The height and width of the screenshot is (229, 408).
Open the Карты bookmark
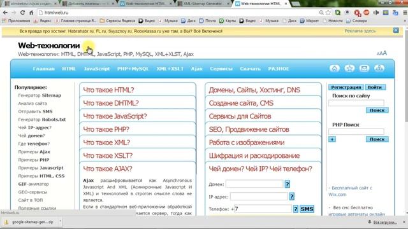(x=228, y=21)
